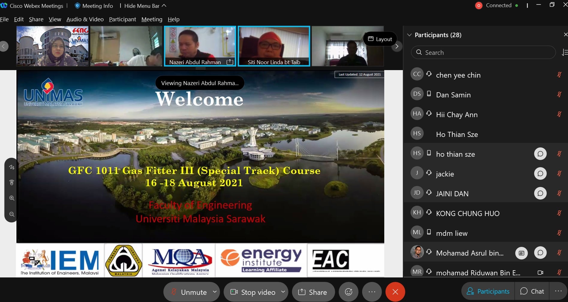Zoom out of the shared content
Viewport: 568px width, 302px height.
pos(12,214)
